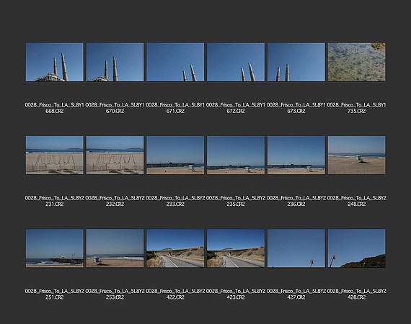
Task: Choose the SL8Y2232.CR2 beach swings thumbnail
Action: coord(115,156)
